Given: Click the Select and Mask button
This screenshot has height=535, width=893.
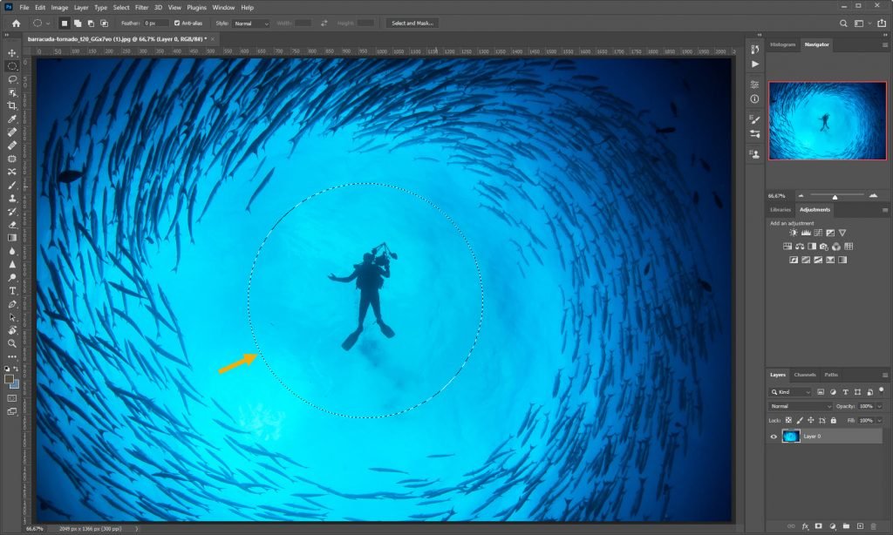Looking at the screenshot, I should coord(412,24).
